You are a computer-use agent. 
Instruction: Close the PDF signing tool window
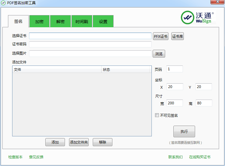[x=217, y=3]
